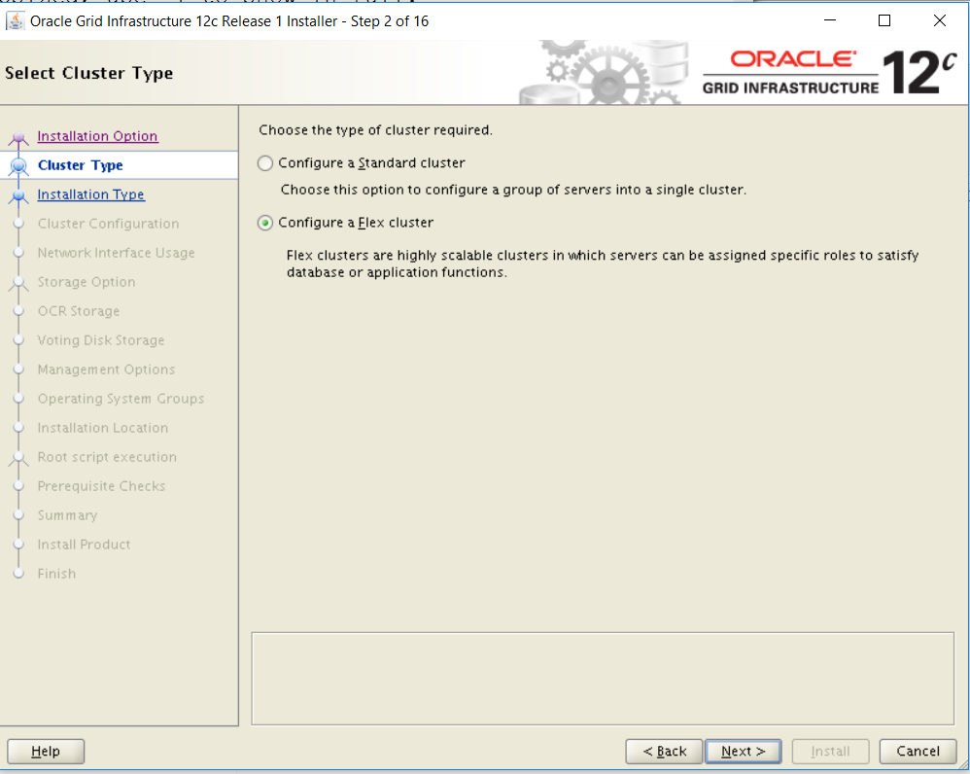Click the Install Product step label
The width and height of the screenshot is (970, 774).
coord(85,544)
